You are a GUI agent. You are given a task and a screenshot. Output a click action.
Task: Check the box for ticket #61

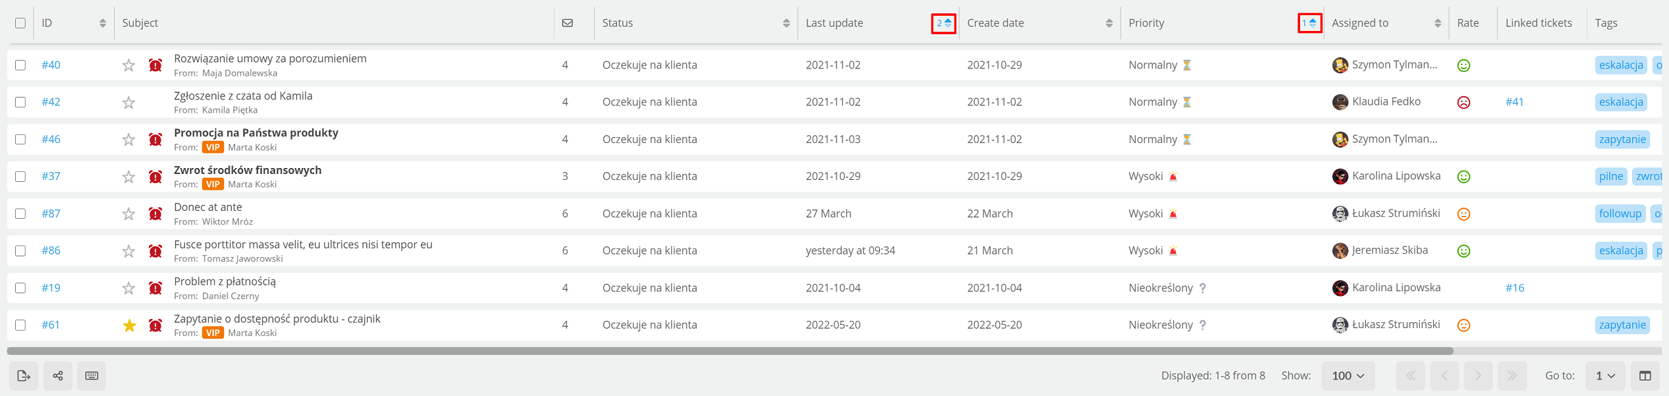point(20,325)
